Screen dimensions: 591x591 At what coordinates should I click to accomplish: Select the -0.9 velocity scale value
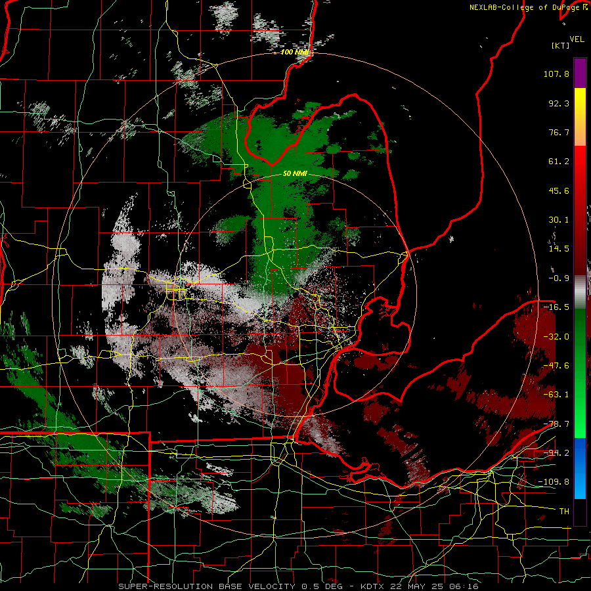pos(559,278)
